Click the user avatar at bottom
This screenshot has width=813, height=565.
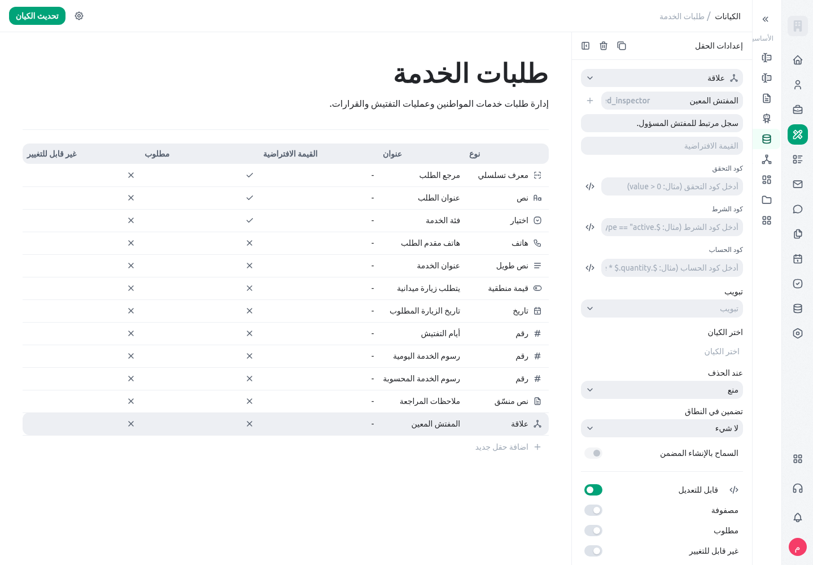[798, 547]
